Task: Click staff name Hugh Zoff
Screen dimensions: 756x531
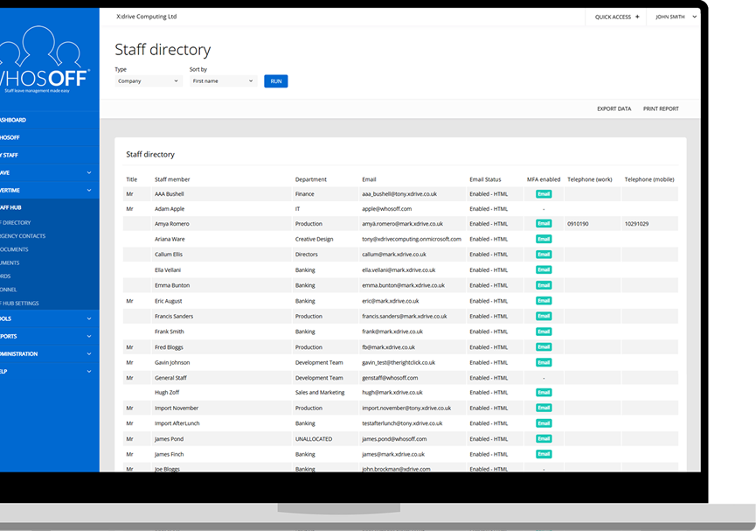Action: coord(167,393)
